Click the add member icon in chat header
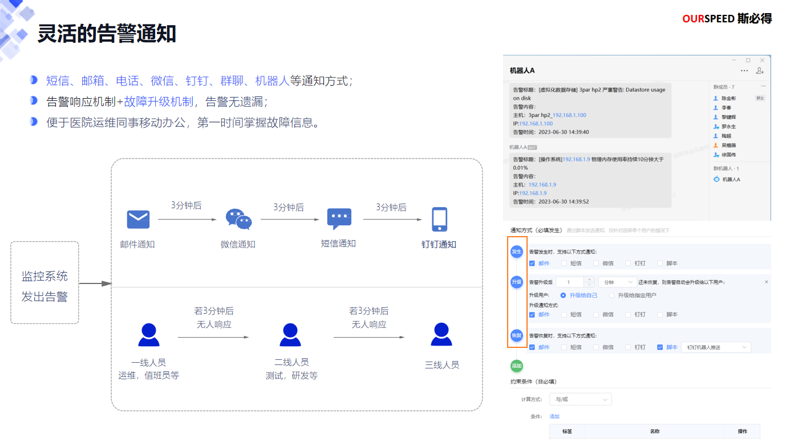 (759, 71)
